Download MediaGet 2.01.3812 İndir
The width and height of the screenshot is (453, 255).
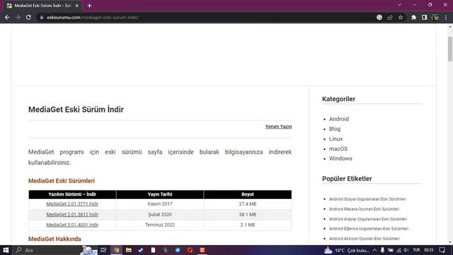(x=72, y=215)
